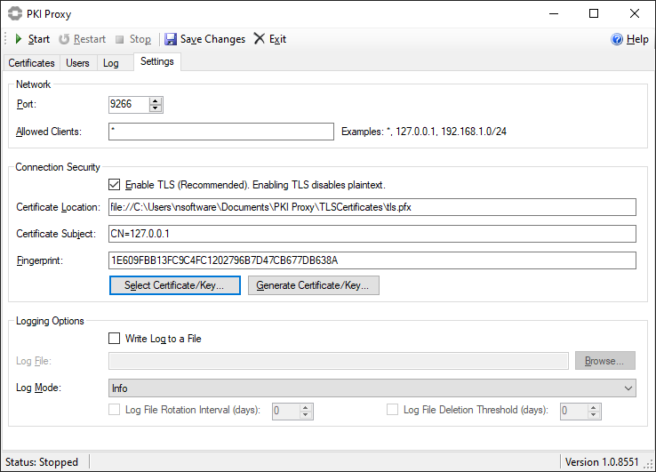Show the Log tab
This screenshot has width=656, height=472.
point(111,63)
